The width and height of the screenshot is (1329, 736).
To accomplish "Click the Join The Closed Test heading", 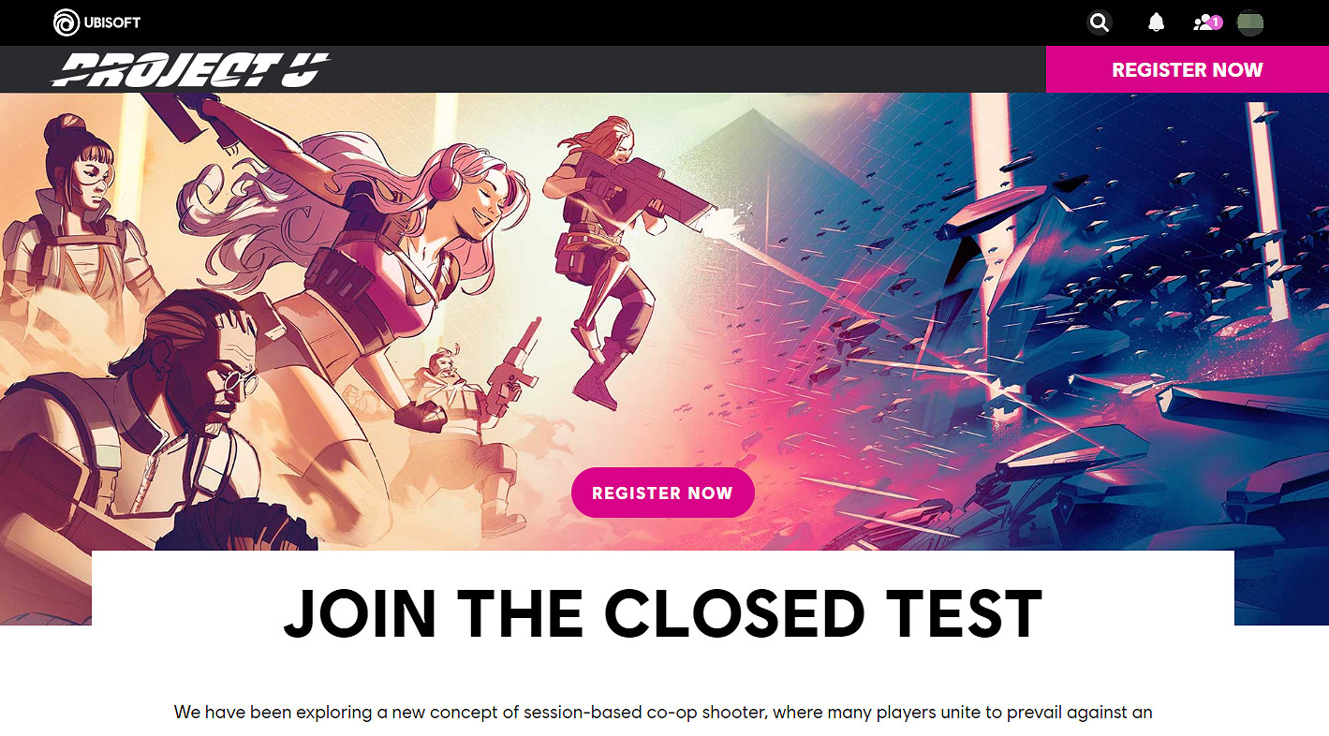I will pyautogui.click(x=663, y=614).
